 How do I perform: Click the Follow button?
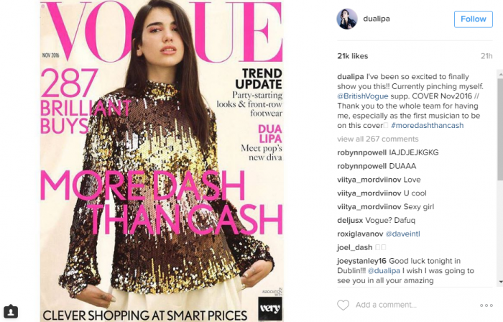pyautogui.click(x=473, y=19)
